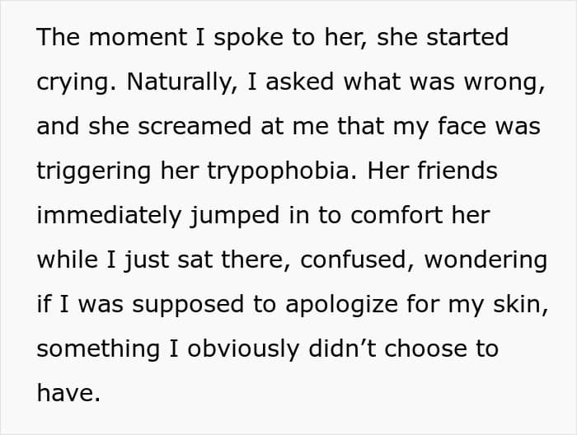Click the word "wondering" at the line end
Screen dimensions: 577x435
pos(486,260)
